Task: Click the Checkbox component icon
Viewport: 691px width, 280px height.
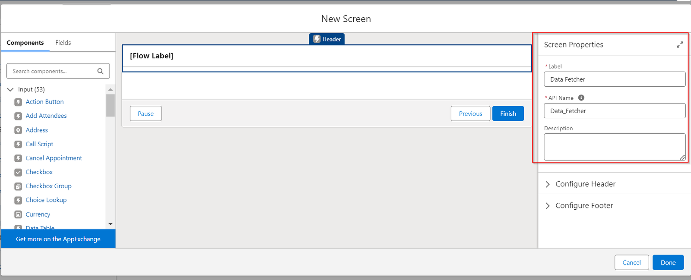Action: pos(18,173)
